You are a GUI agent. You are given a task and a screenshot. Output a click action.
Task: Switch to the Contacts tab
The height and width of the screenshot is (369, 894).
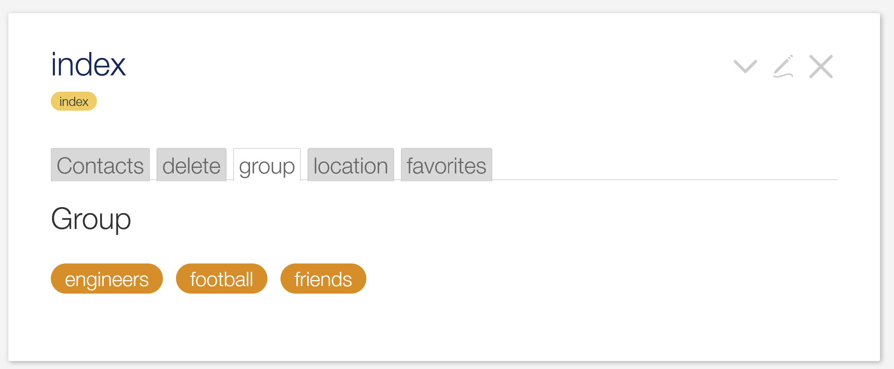click(x=100, y=165)
